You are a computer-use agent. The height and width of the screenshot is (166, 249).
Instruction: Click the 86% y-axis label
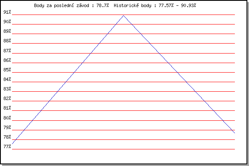click(7, 60)
